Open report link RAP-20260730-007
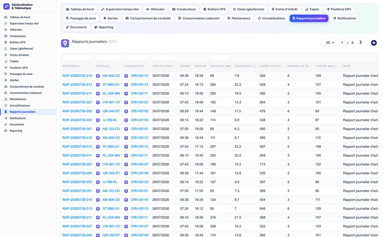Screen dimensions: 383x237 point(77,102)
